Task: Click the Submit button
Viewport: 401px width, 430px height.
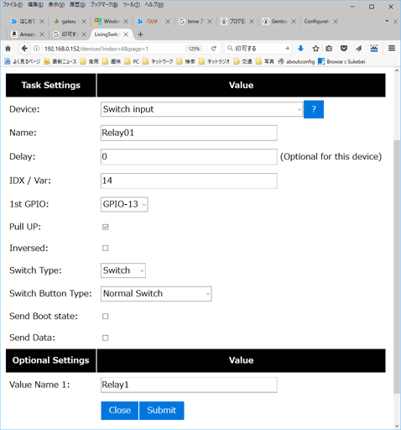Action: [x=162, y=411]
